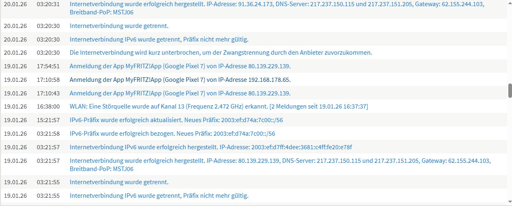The width and height of the screenshot is (512, 206).
Task: Click the IPv6 connection established entry from 19.01.26
Action: click(211, 147)
